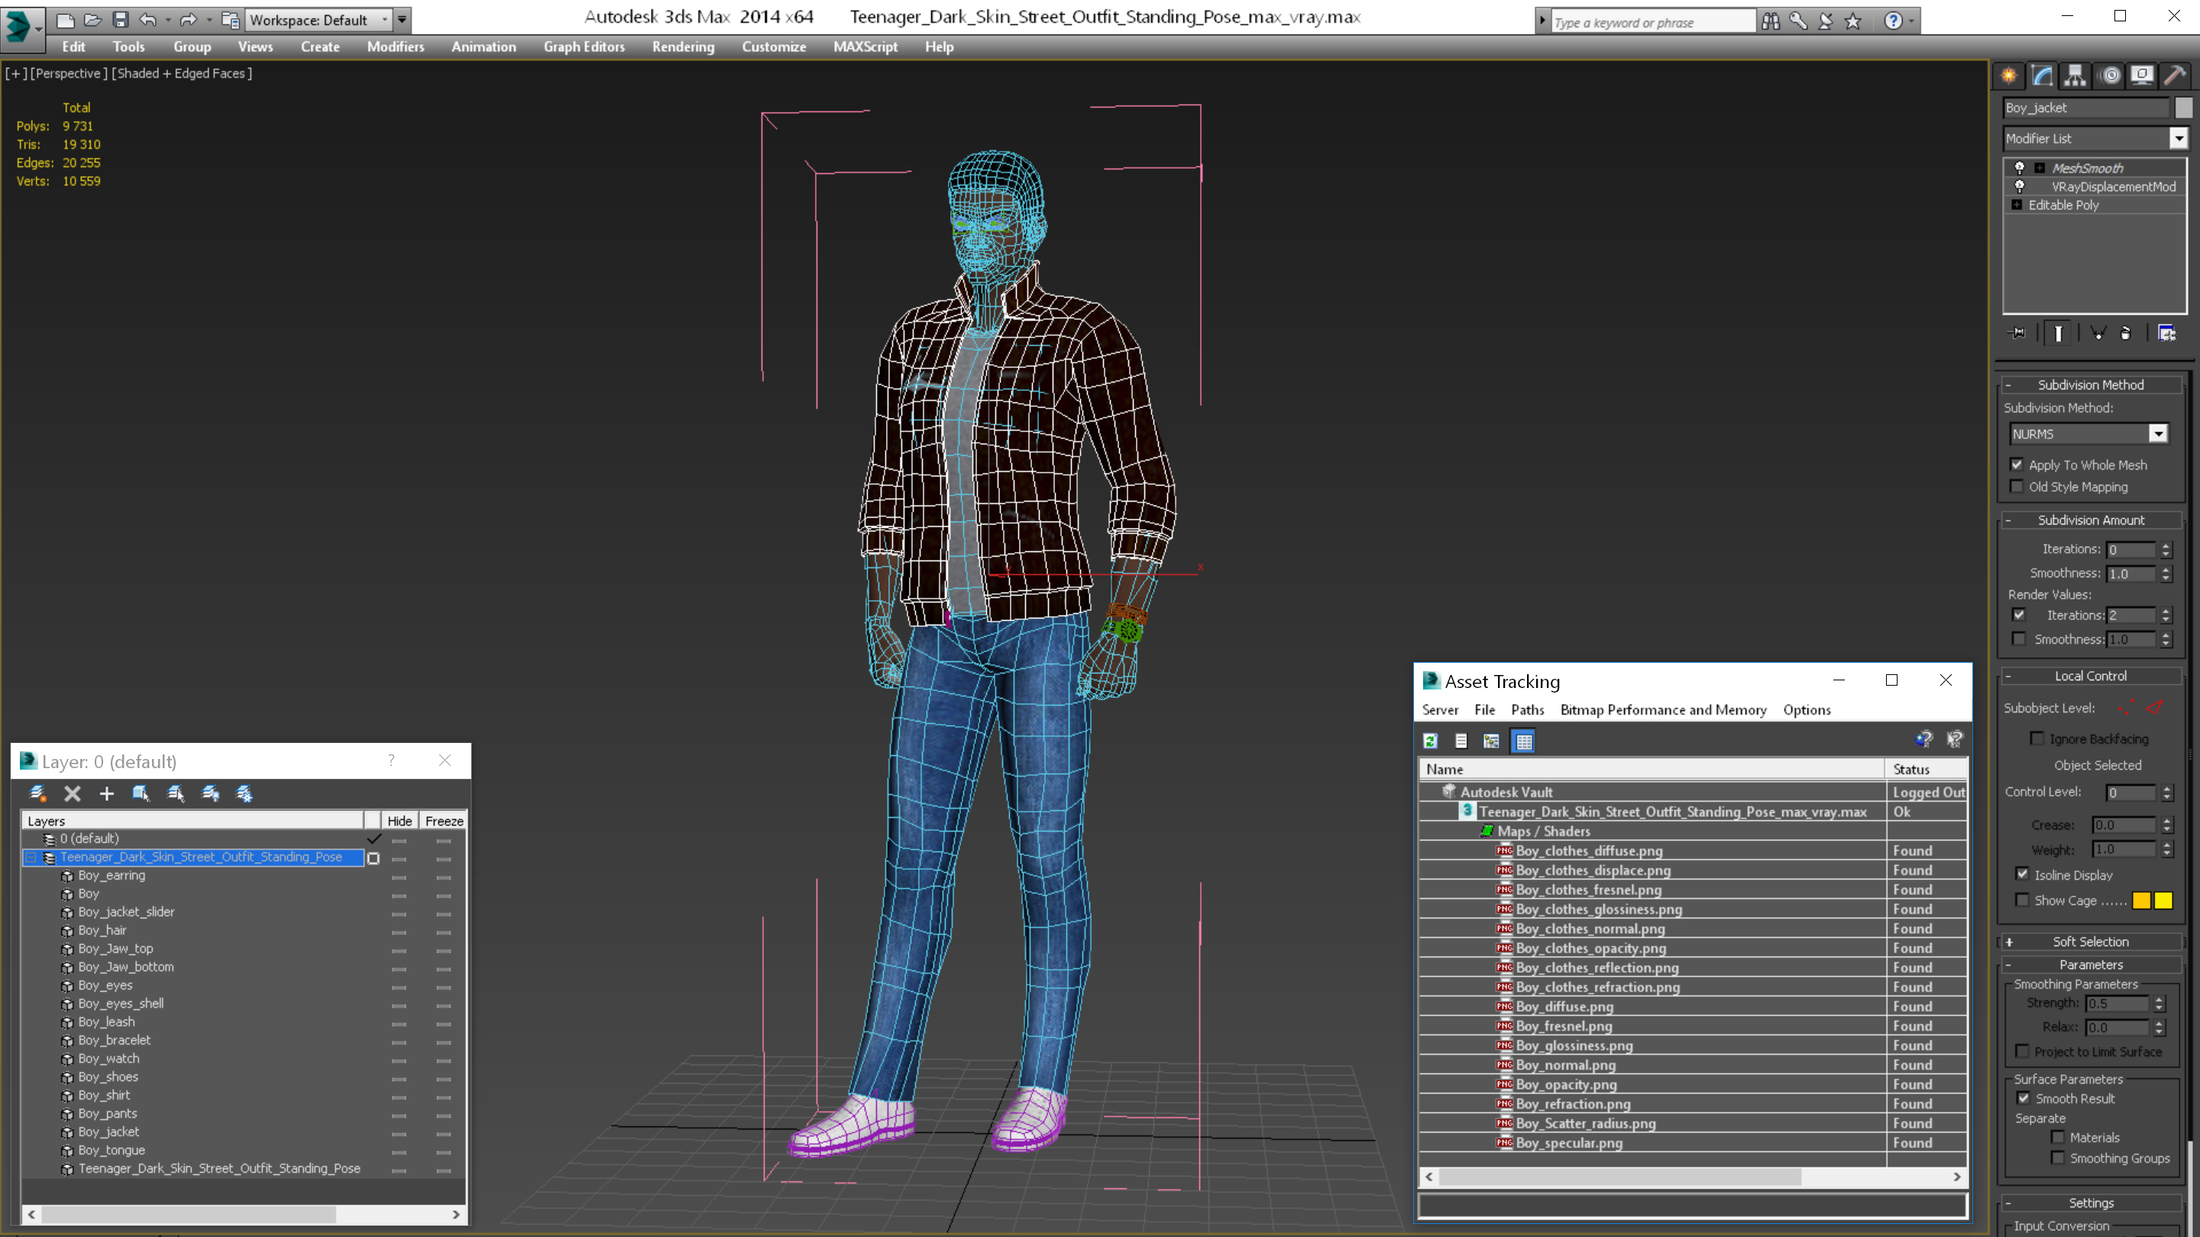Click the New Scene icon in title bar
2200x1237 pixels.
pos(66,20)
